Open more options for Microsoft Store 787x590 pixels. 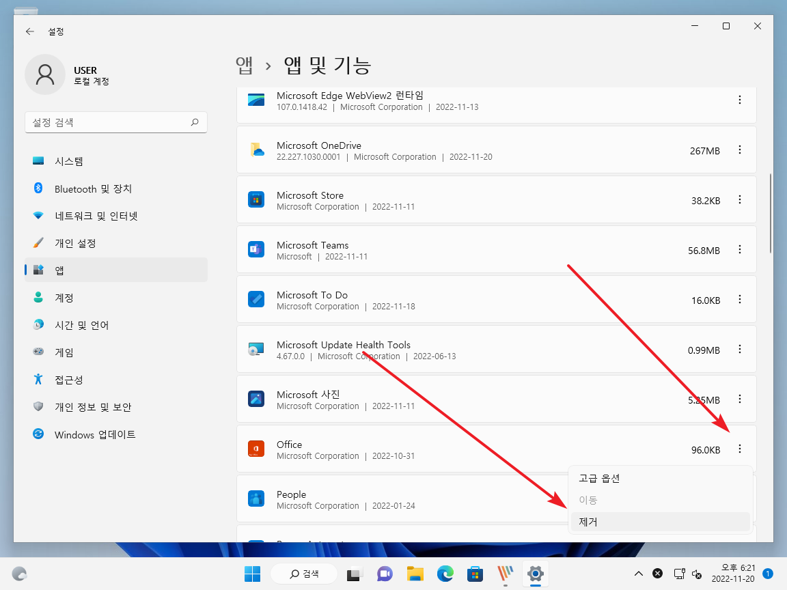739,199
